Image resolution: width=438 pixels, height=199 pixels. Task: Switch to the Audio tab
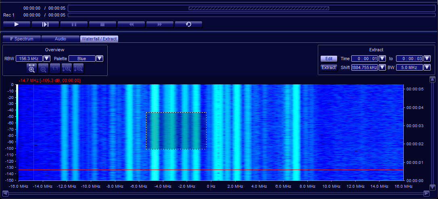pyautogui.click(x=60, y=39)
